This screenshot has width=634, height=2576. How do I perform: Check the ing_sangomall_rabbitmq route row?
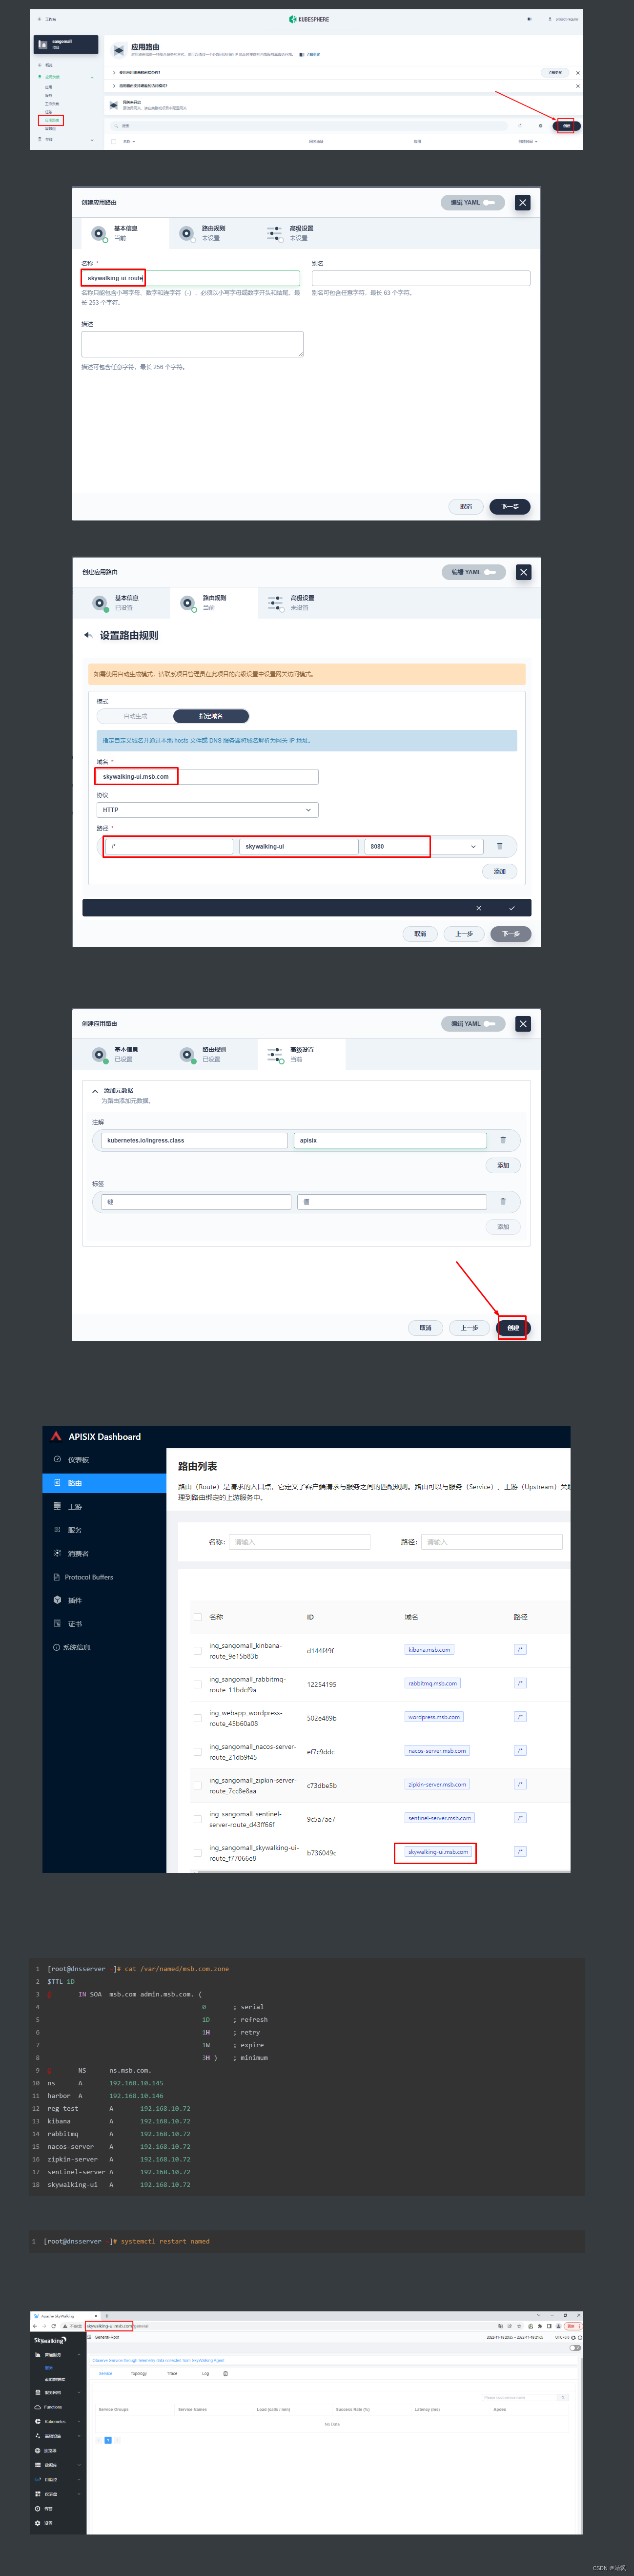pyautogui.click(x=197, y=1684)
